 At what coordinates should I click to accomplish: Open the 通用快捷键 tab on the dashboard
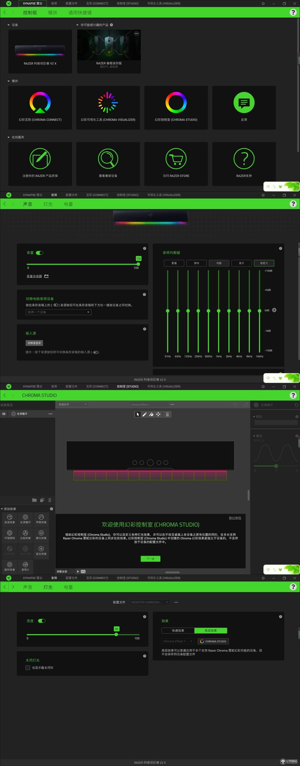tap(80, 12)
